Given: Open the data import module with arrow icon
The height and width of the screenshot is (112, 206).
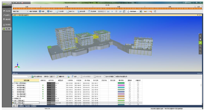Looking at the screenshot, I should [7, 15].
